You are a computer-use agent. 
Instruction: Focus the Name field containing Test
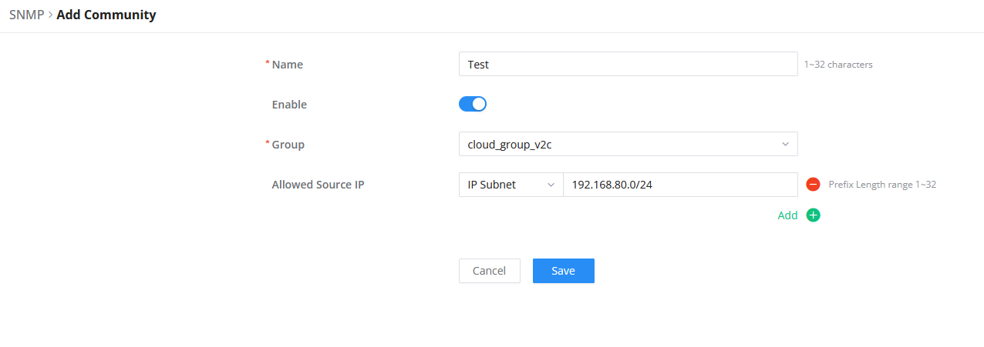point(628,64)
